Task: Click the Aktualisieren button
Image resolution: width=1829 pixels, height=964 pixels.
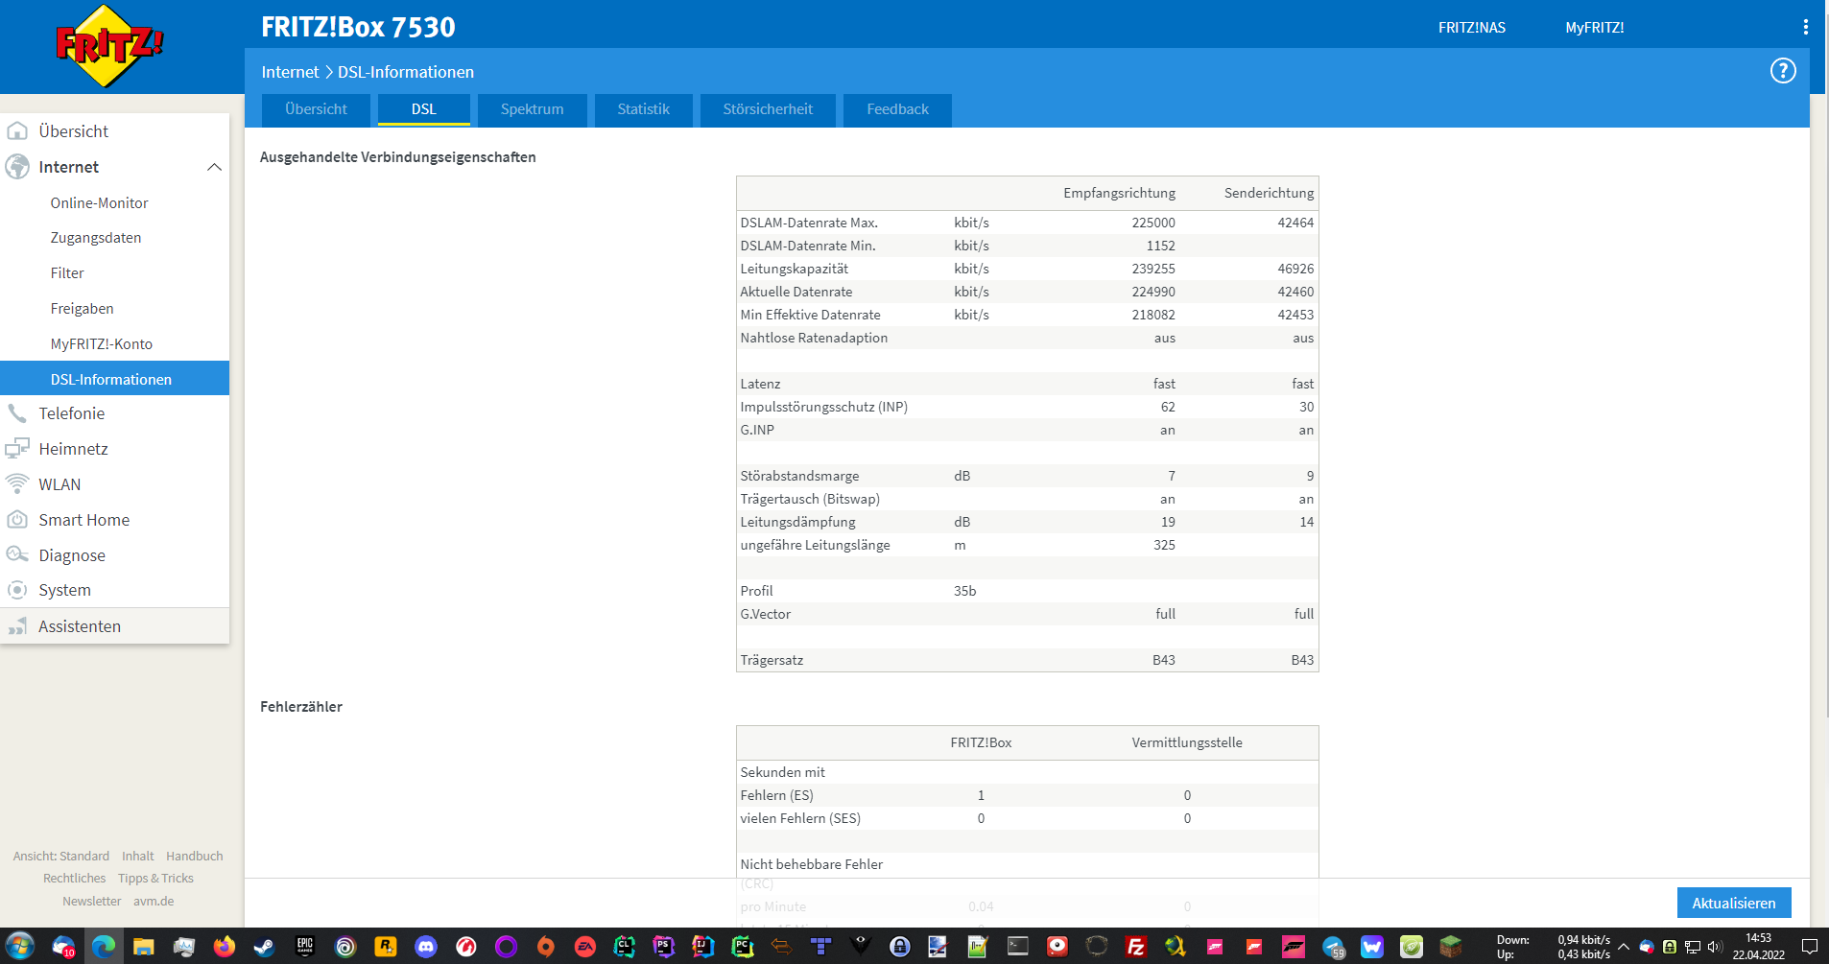Action: tap(1734, 903)
